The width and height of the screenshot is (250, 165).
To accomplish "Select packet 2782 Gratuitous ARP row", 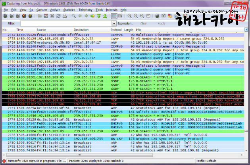I will pyautogui.click(x=123, y=150).
